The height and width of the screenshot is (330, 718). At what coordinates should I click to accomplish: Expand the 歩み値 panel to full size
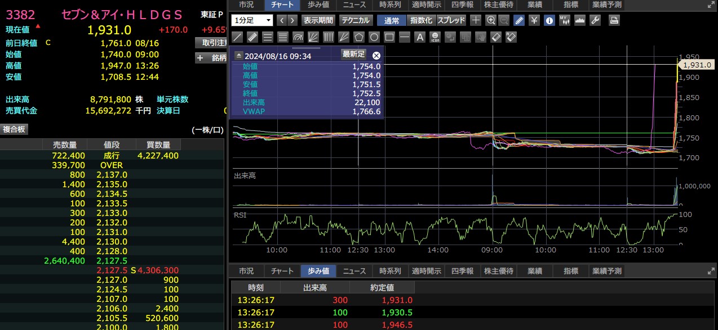[710, 271]
